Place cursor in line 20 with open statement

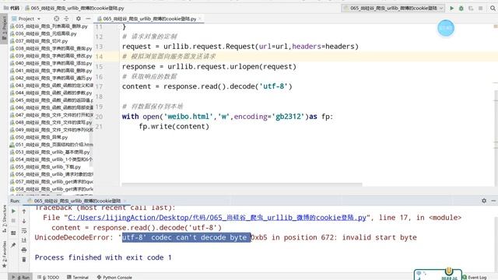coord(227,117)
